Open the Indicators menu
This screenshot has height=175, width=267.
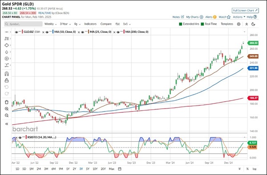point(90,24)
